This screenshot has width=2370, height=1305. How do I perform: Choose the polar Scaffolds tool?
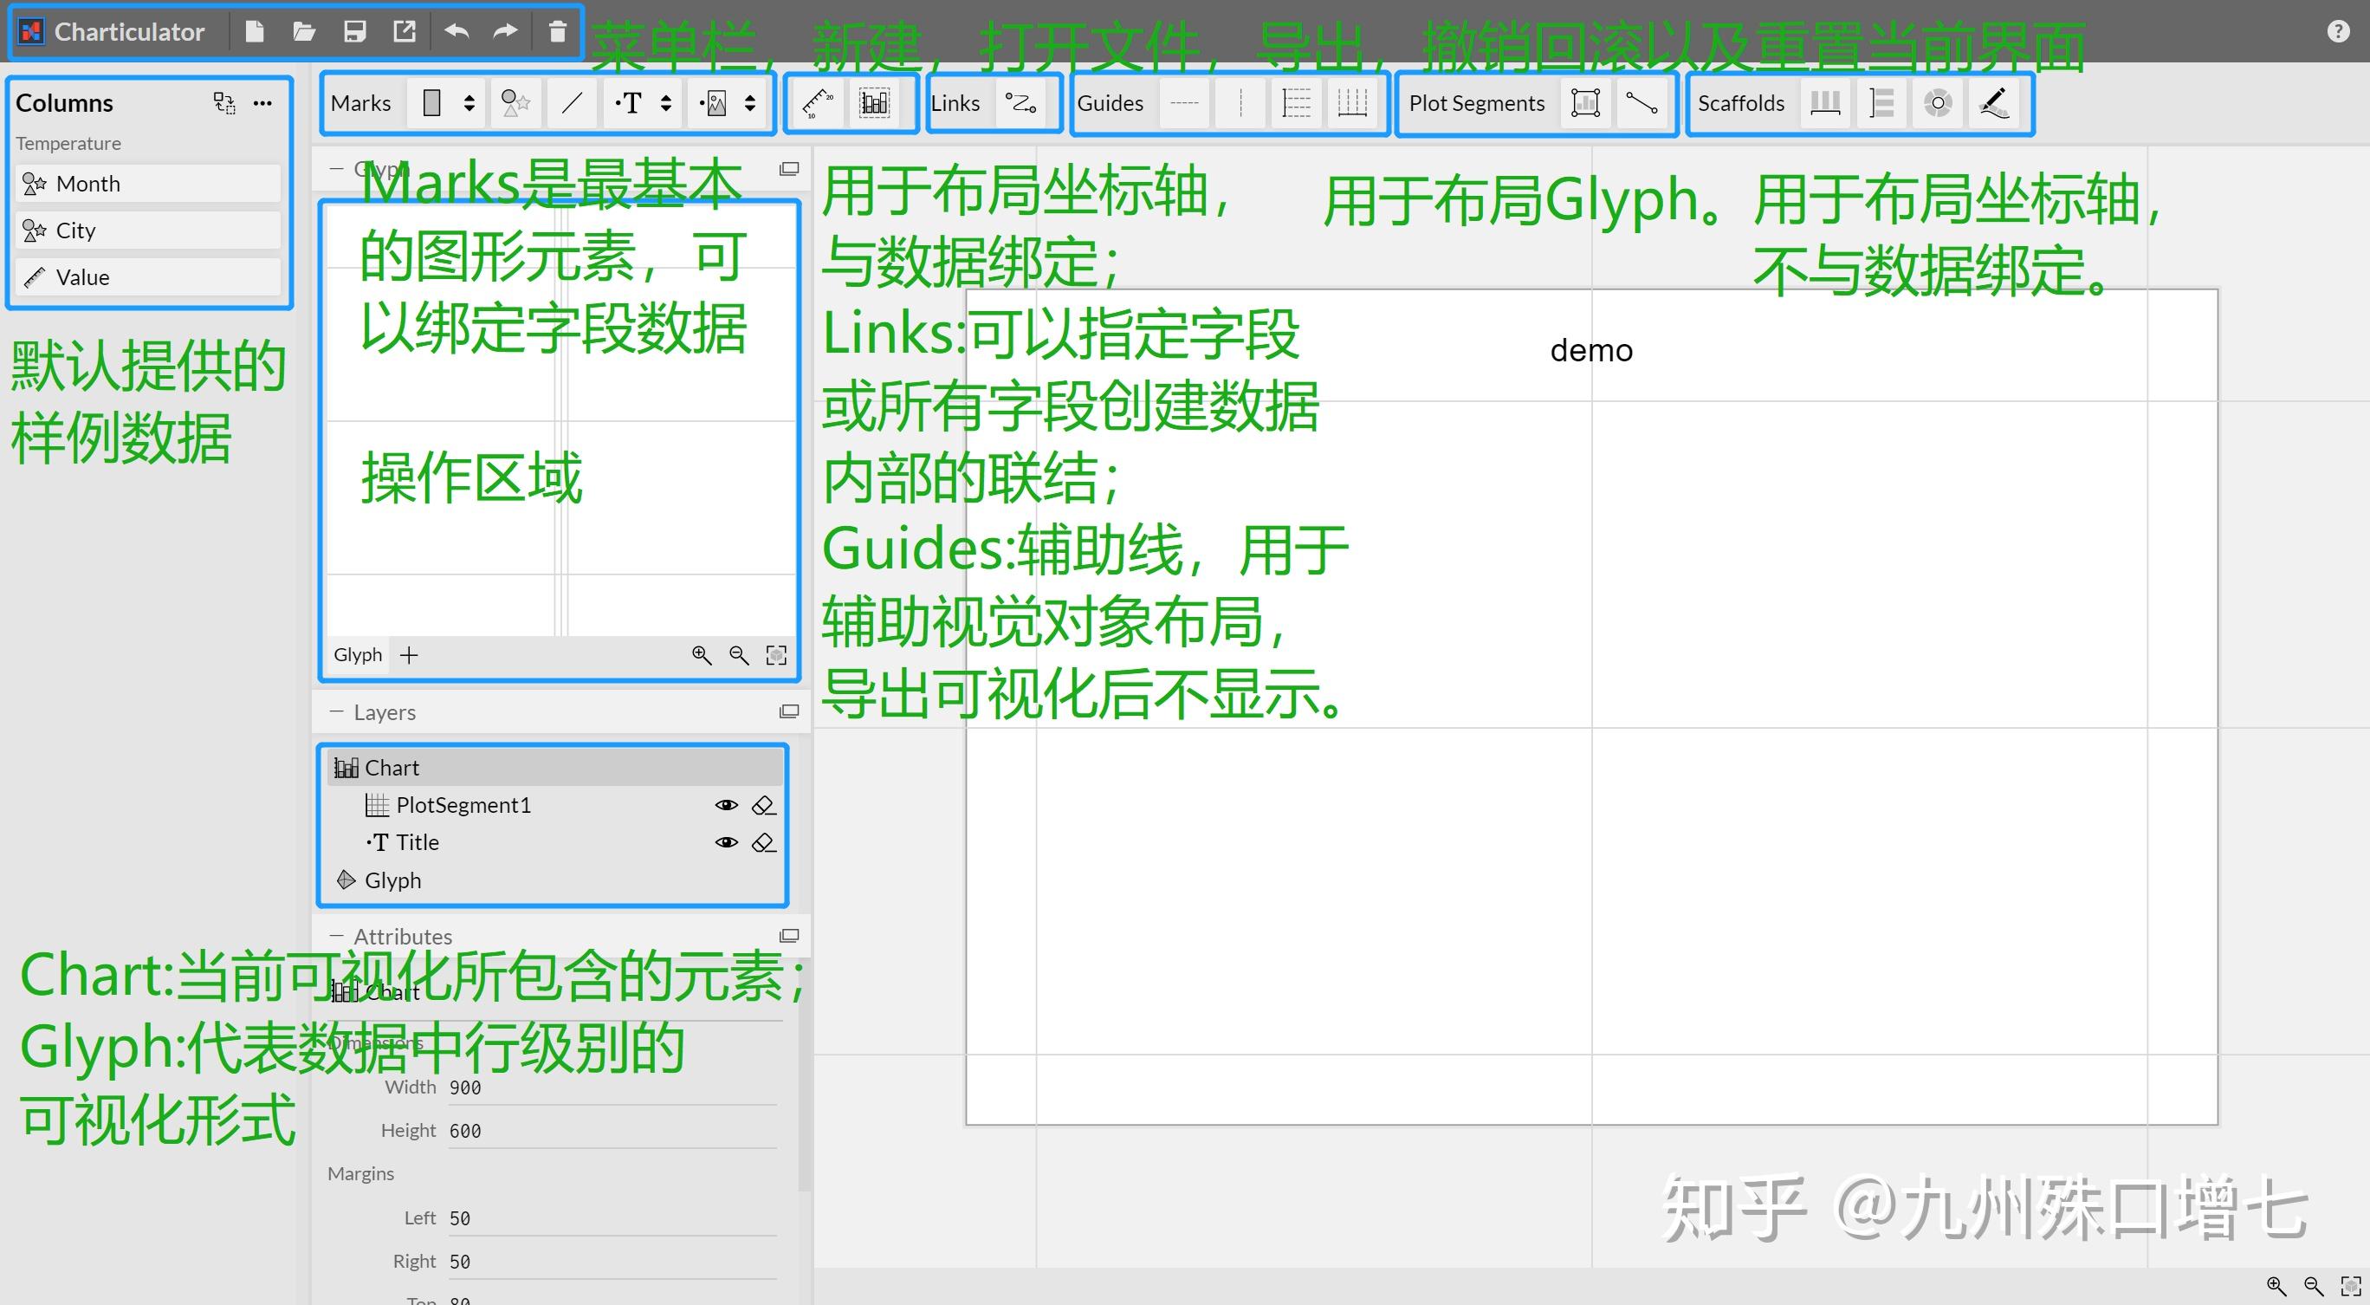pos(1938,103)
